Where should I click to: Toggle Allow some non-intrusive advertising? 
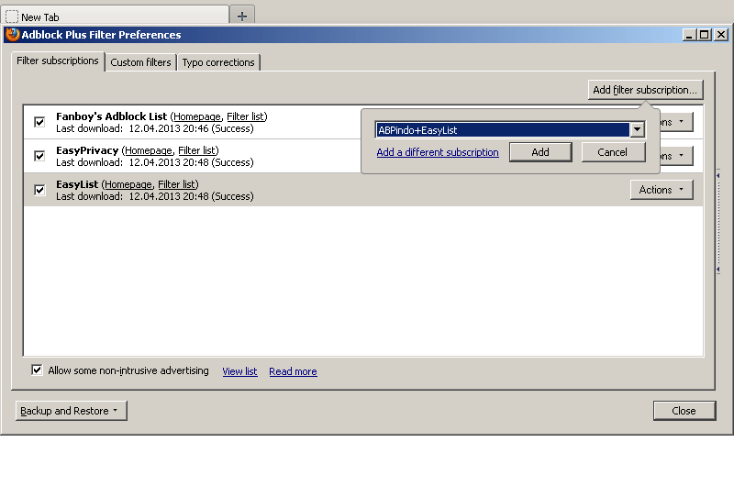(38, 370)
